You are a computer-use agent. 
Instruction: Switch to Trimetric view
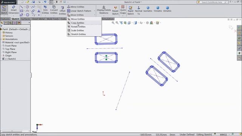pyautogui.click(x=158, y=9)
